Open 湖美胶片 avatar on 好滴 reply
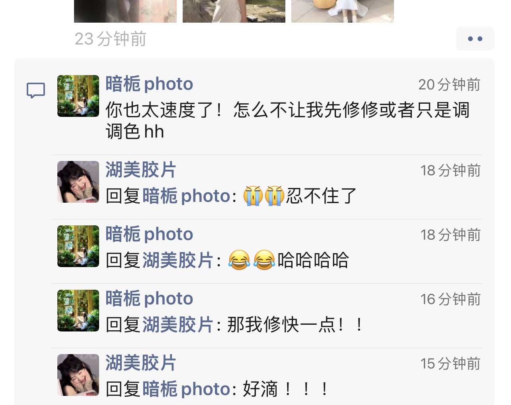The width and height of the screenshot is (511, 405). [78, 375]
